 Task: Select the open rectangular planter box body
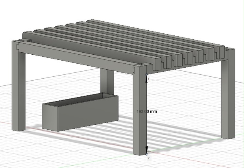tap(80, 112)
